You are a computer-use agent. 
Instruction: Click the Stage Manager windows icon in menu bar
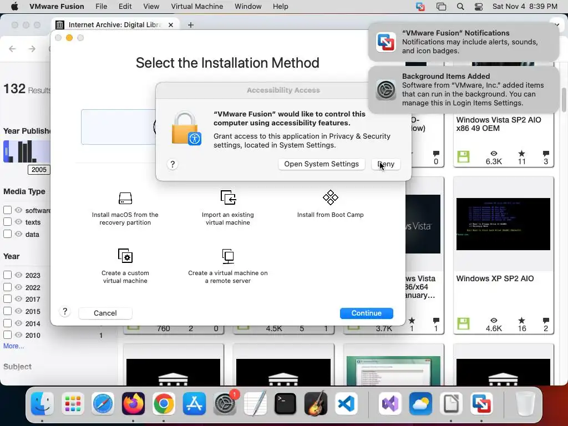pos(441,7)
